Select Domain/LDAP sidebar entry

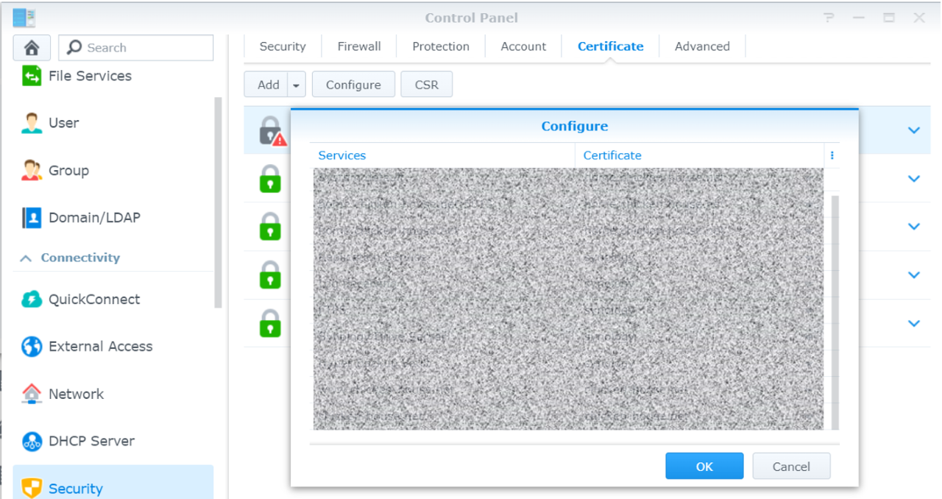tap(93, 218)
